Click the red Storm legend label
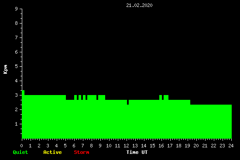 (x=82, y=152)
